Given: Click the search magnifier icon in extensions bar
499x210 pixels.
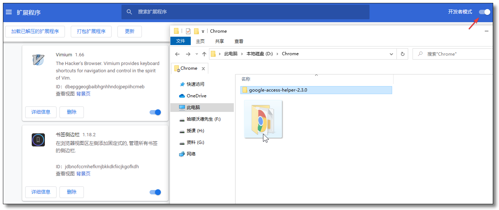Looking at the screenshot, I should [x=129, y=12].
